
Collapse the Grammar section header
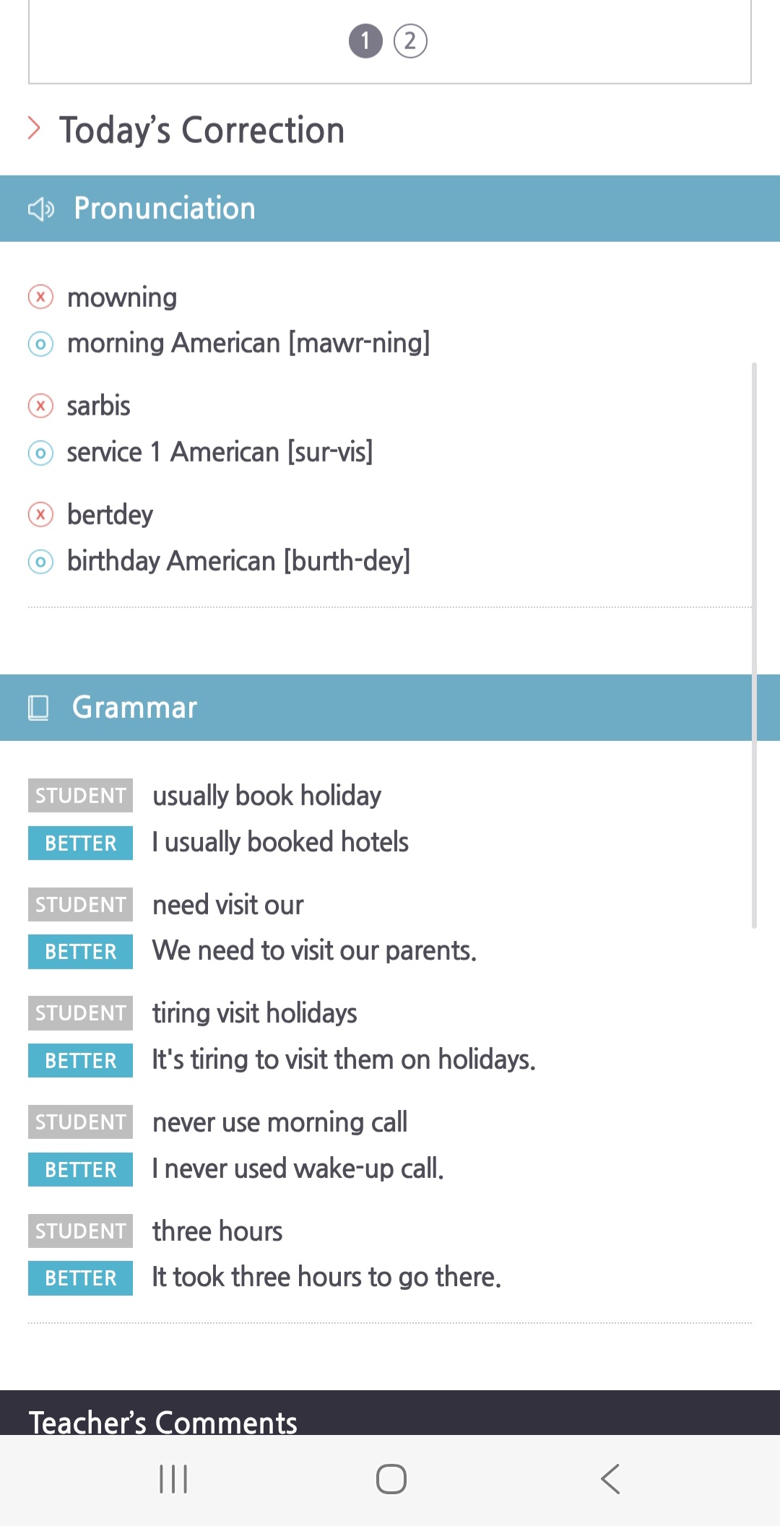point(390,708)
